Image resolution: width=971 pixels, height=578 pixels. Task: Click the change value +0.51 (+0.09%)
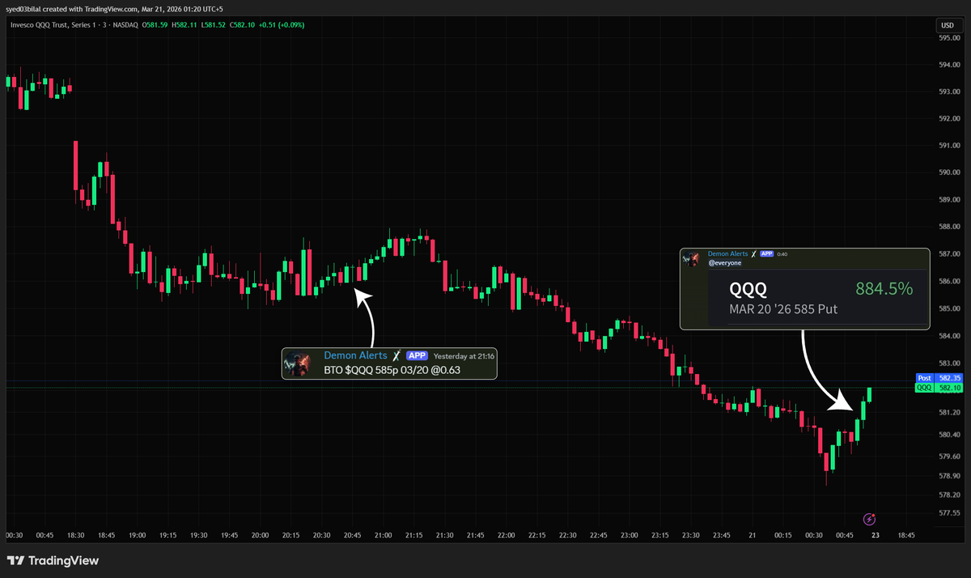tap(282, 25)
